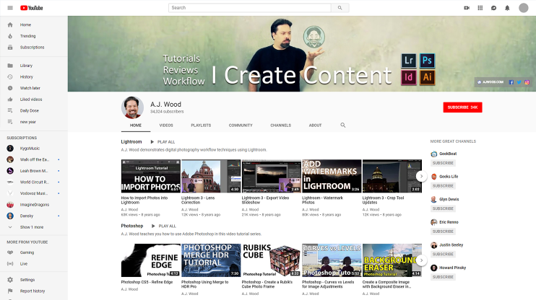The height and width of the screenshot is (300, 536).
Task: Switch to the COMMUNITY tab
Action: point(241,125)
